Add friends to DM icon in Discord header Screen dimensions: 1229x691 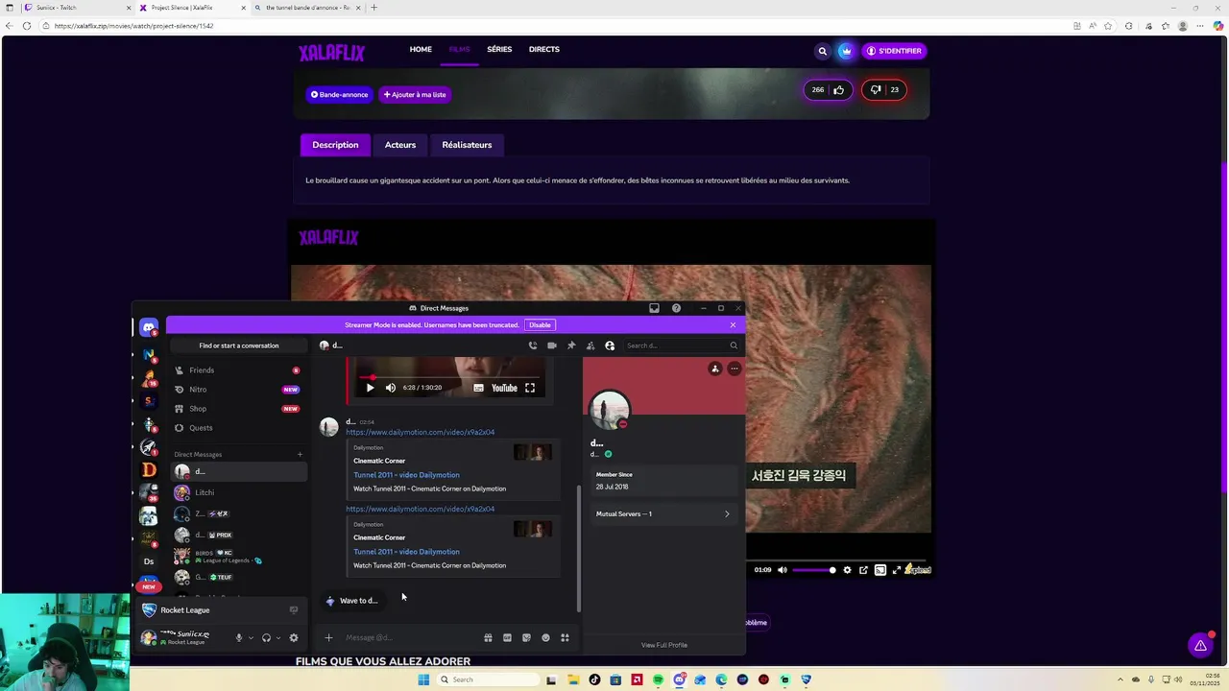click(x=590, y=345)
